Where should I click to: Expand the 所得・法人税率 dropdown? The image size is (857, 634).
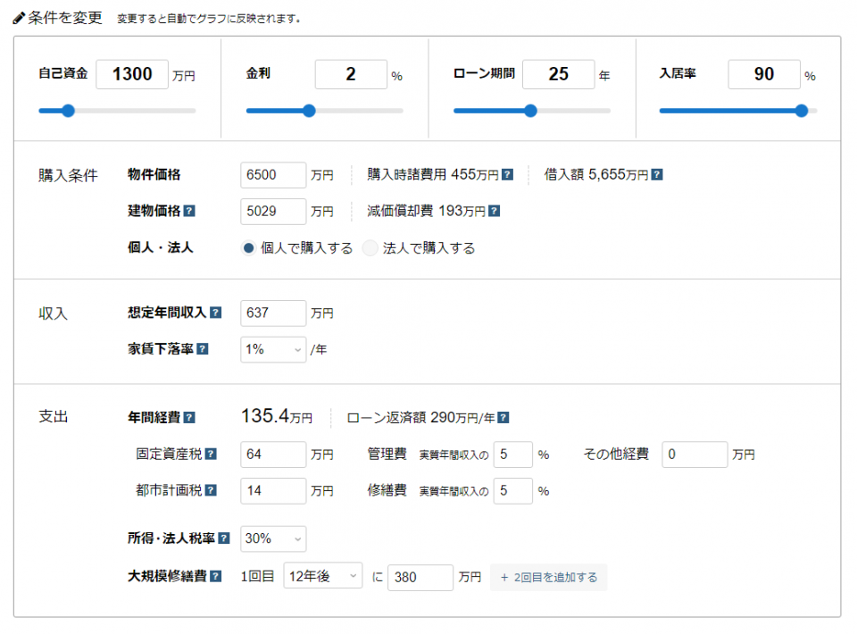click(272, 538)
